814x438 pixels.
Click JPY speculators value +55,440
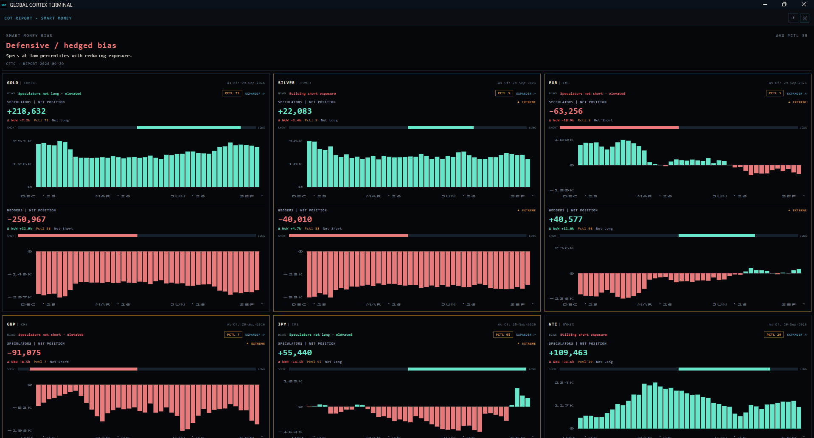(295, 353)
